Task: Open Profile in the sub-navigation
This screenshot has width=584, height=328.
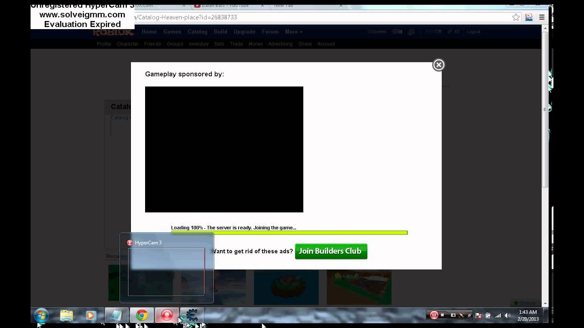Action: click(x=104, y=44)
